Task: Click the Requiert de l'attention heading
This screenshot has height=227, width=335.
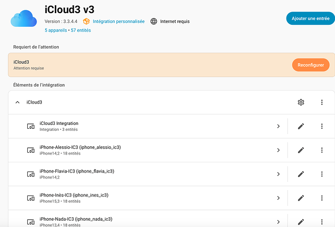Action: click(x=36, y=47)
